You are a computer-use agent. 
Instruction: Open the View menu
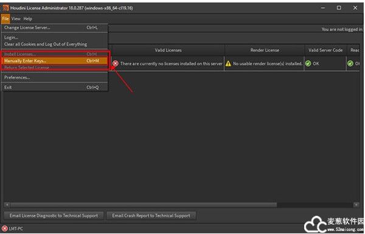click(x=16, y=19)
